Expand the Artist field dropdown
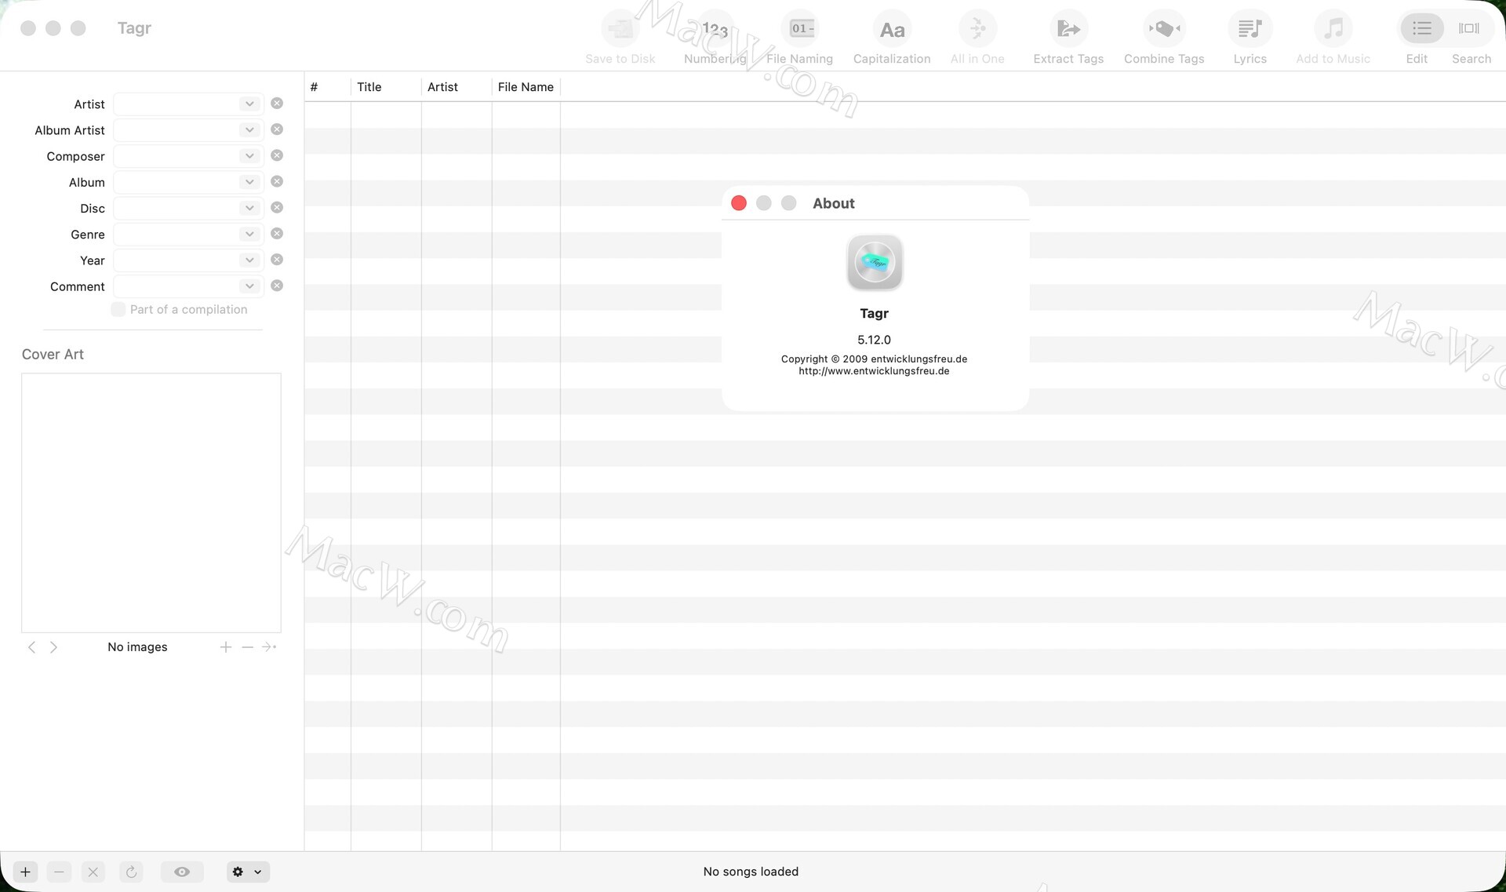1506x892 pixels. coord(249,104)
